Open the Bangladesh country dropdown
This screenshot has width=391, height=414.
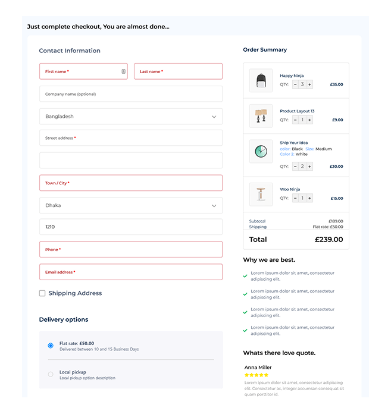[131, 117]
